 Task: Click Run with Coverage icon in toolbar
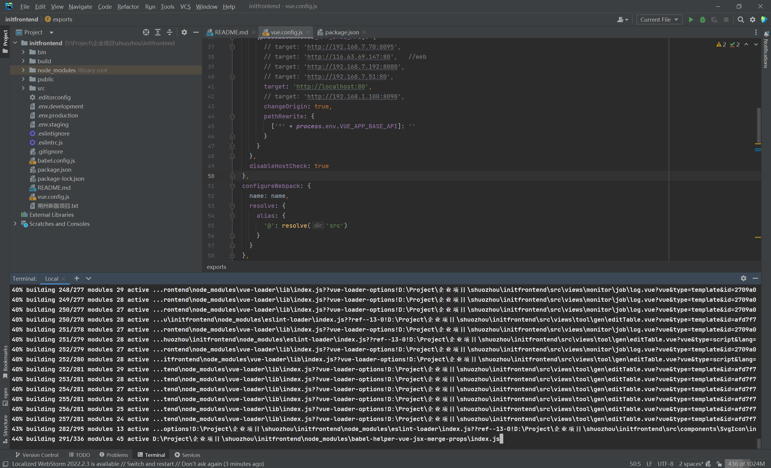click(x=714, y=20)
